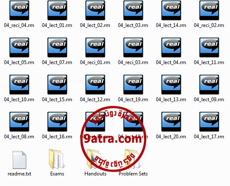Select the 04_lect_10.rm RealMedia icon
This screenshot has width=230, height=186.
coord(19,84)
